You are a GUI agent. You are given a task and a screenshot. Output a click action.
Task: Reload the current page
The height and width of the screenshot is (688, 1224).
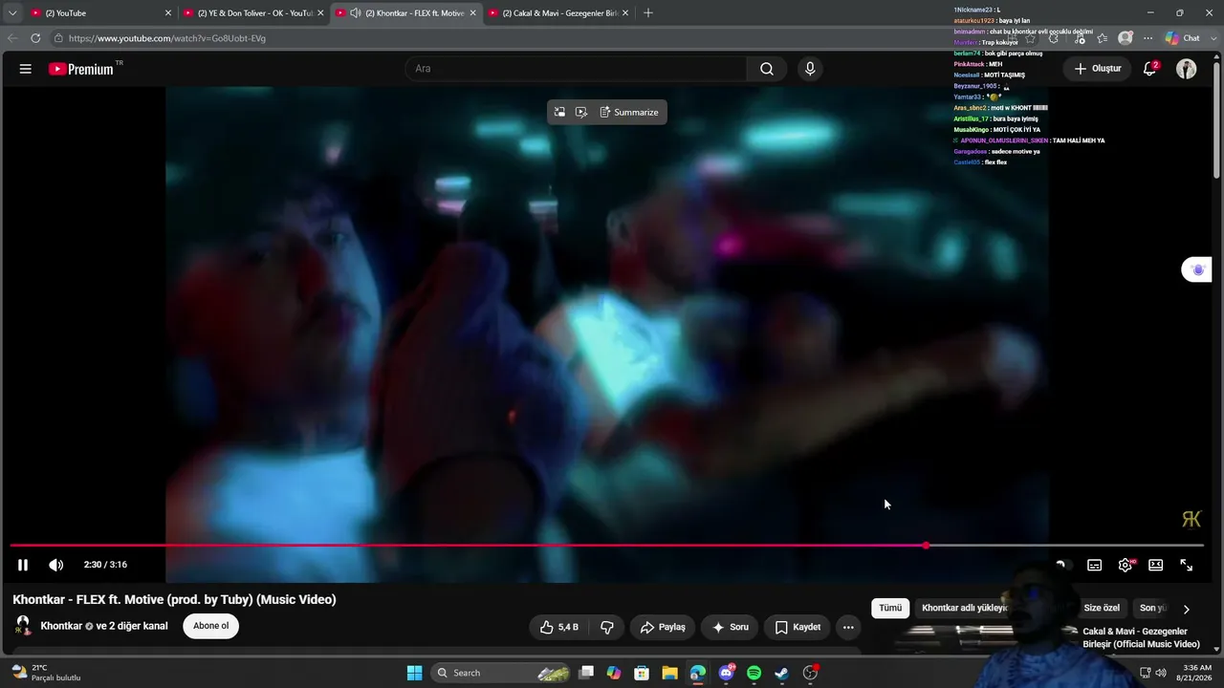click(35, 38)
